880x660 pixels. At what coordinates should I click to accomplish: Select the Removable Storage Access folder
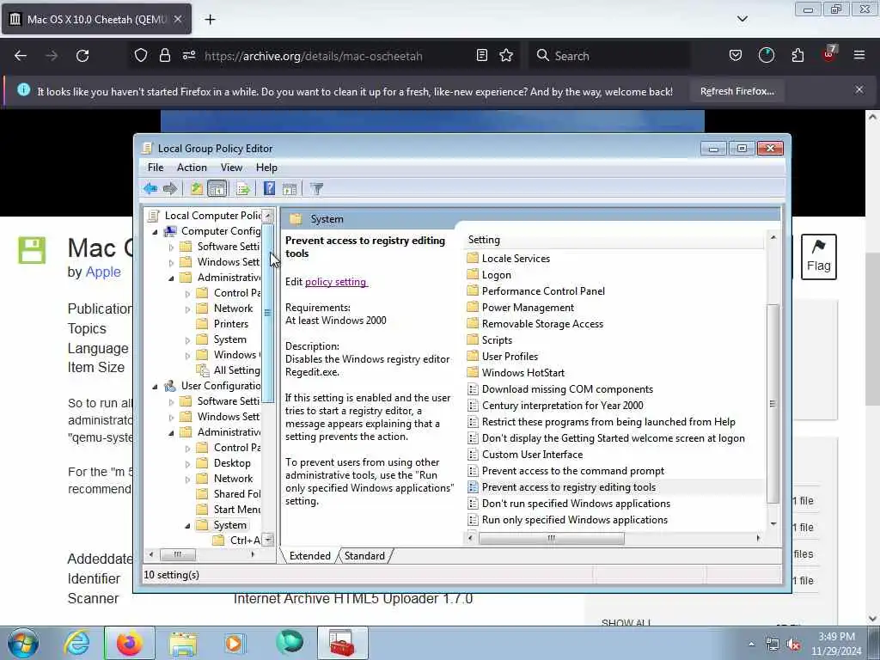[542, 324]
